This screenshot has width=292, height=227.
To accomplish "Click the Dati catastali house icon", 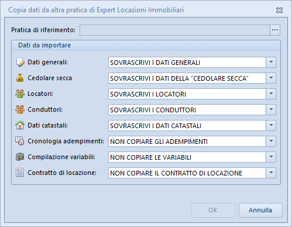I will [20, 125].
